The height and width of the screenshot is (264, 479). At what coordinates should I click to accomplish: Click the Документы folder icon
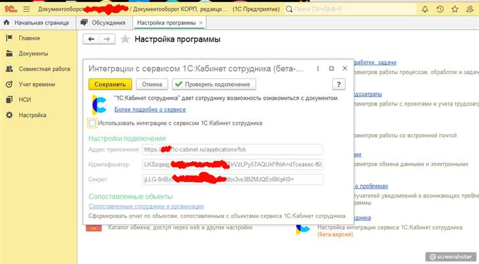click(10, 54)
